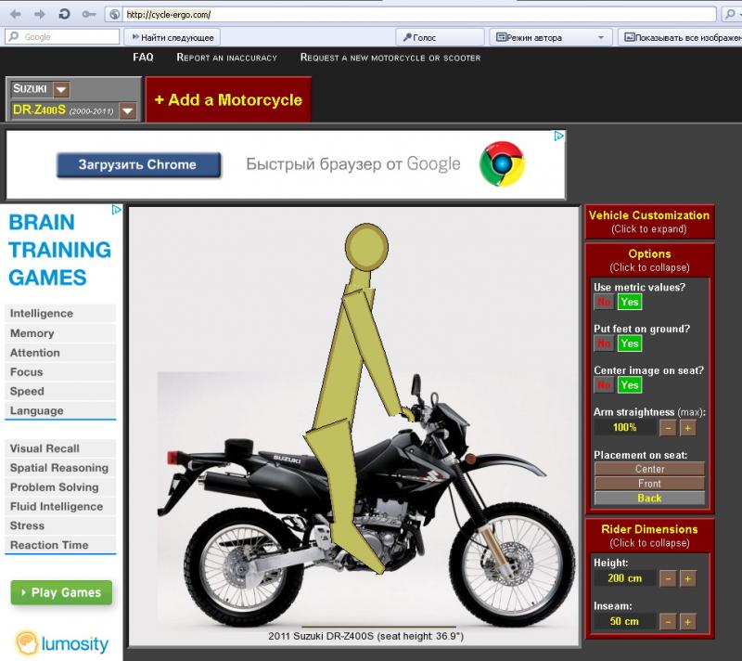Set 'Center image on seat?' to Yes
The height and width of the screenshot is (661, 742).
(x=630, y=385)
